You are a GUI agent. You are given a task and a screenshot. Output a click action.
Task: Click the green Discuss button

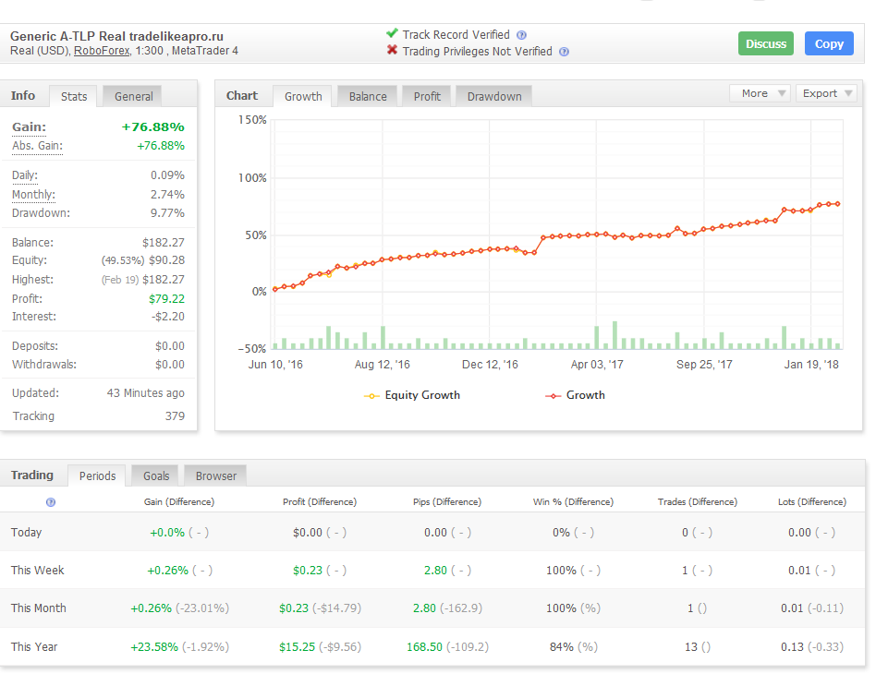pos(766,43)
